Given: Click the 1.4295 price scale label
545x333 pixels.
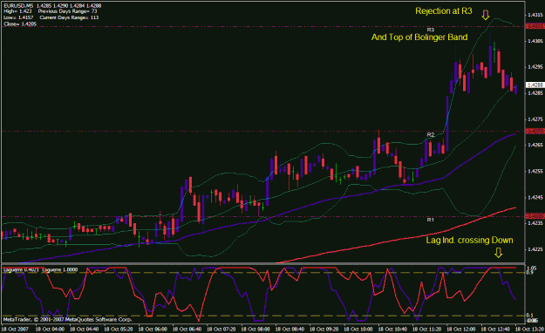Looking at the screenshot, I should pyautogui.click(x=535, y=67).
